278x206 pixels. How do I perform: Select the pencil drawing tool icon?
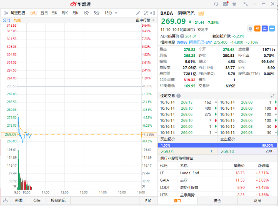(138, 13)
